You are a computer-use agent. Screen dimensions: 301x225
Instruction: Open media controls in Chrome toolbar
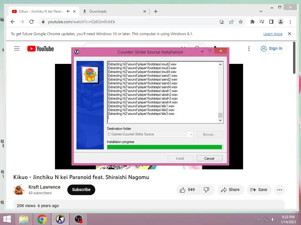[x=262, y=22]
